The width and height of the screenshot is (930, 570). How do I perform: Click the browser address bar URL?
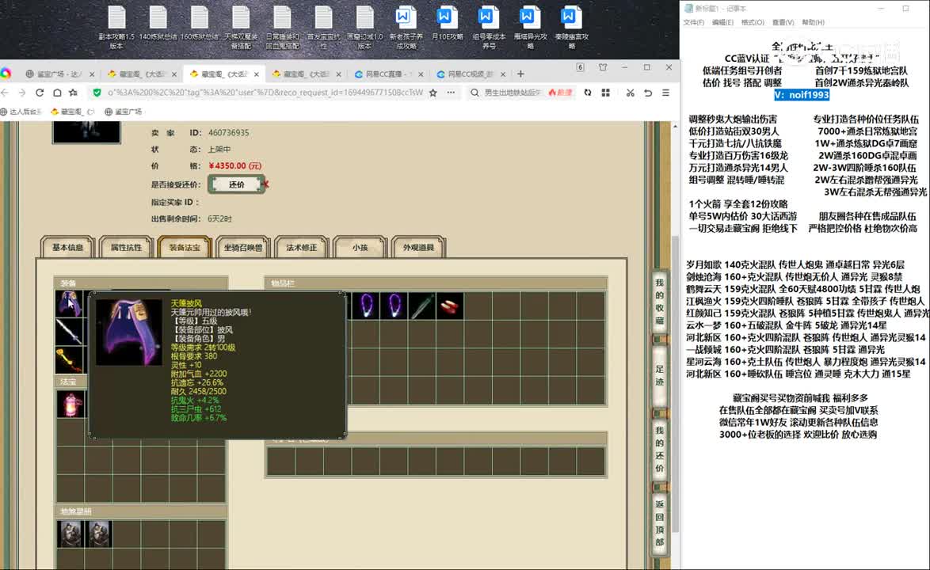coord(265,93)
